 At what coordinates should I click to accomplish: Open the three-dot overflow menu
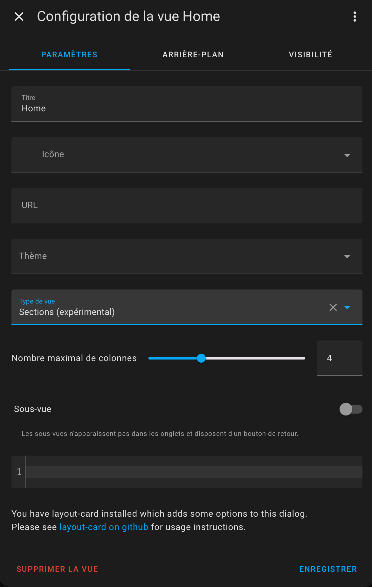click(x=355, y=17)
